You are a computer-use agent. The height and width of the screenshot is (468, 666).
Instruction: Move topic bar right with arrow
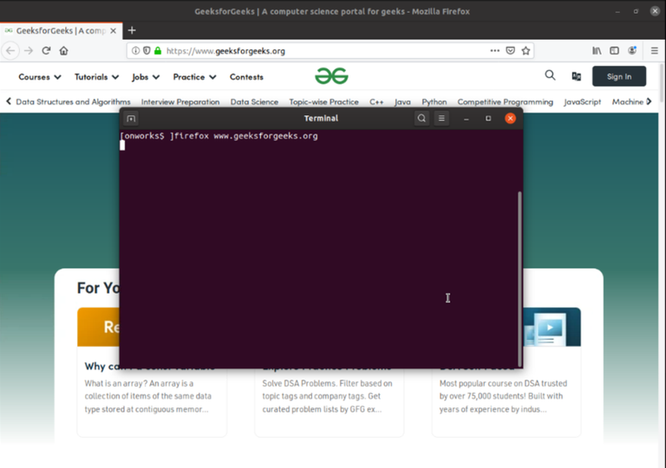649,101
